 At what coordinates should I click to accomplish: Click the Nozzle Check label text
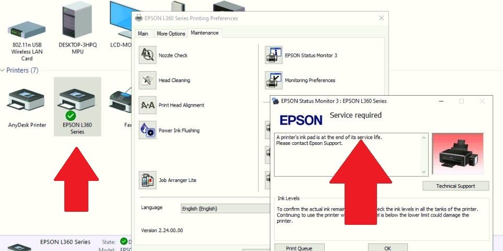(x=173, y=55)
